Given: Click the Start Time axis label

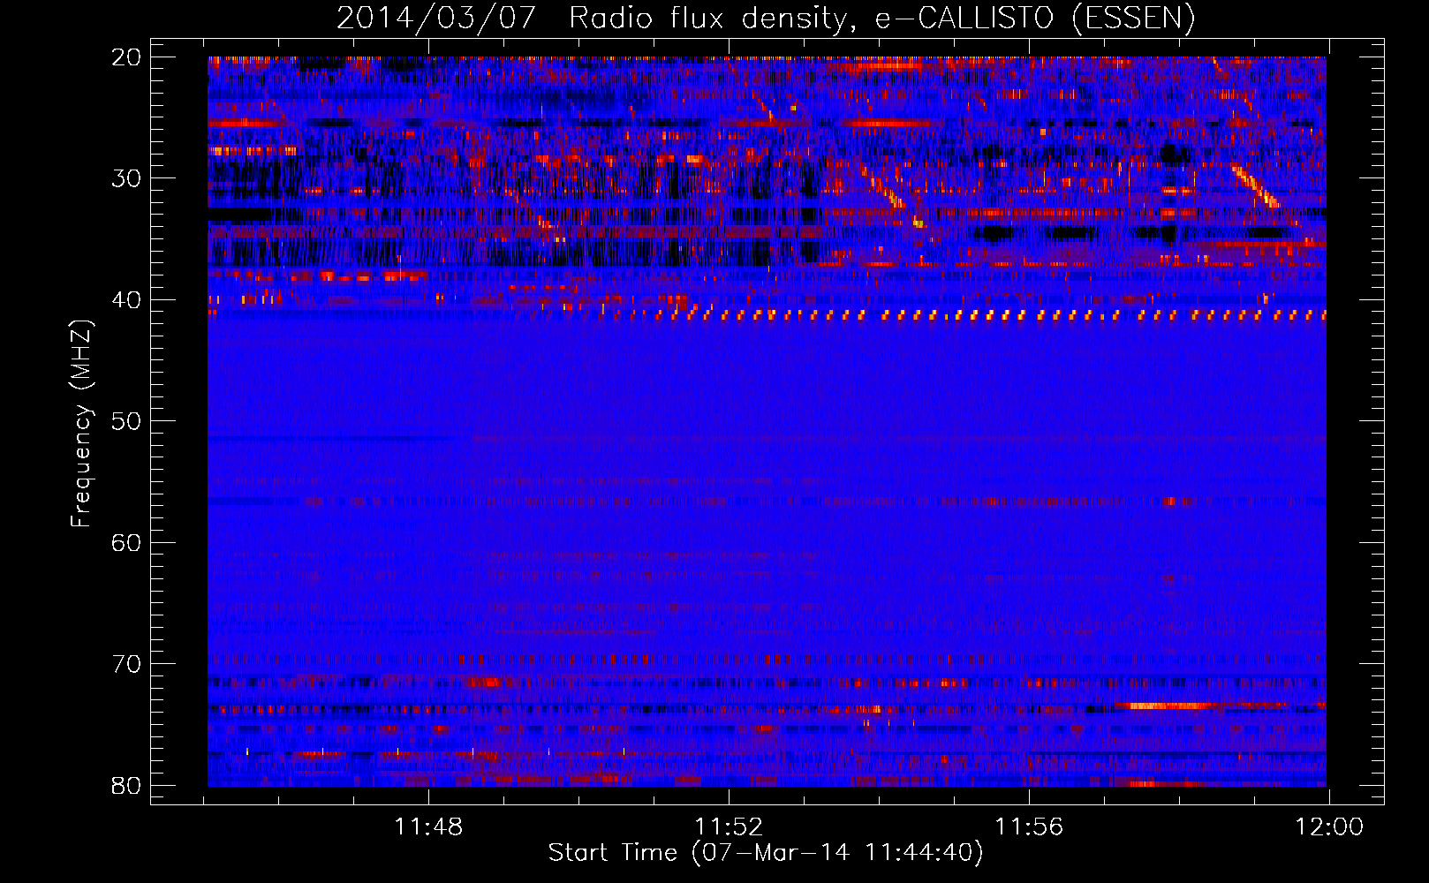Looking at the screenshot, I should [766, 853].
